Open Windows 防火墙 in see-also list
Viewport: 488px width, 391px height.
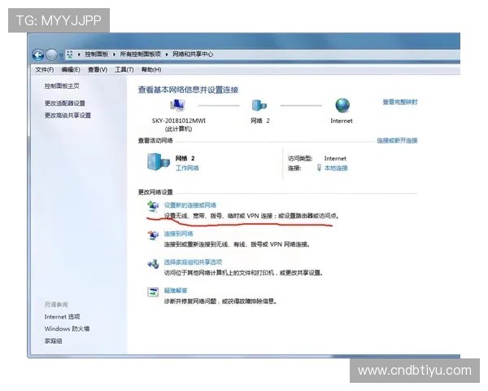click(x=67, y=329)
